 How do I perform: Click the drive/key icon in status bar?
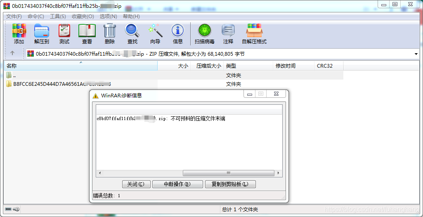coord(12,209)
